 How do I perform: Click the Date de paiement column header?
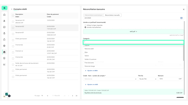pos(53,14)
